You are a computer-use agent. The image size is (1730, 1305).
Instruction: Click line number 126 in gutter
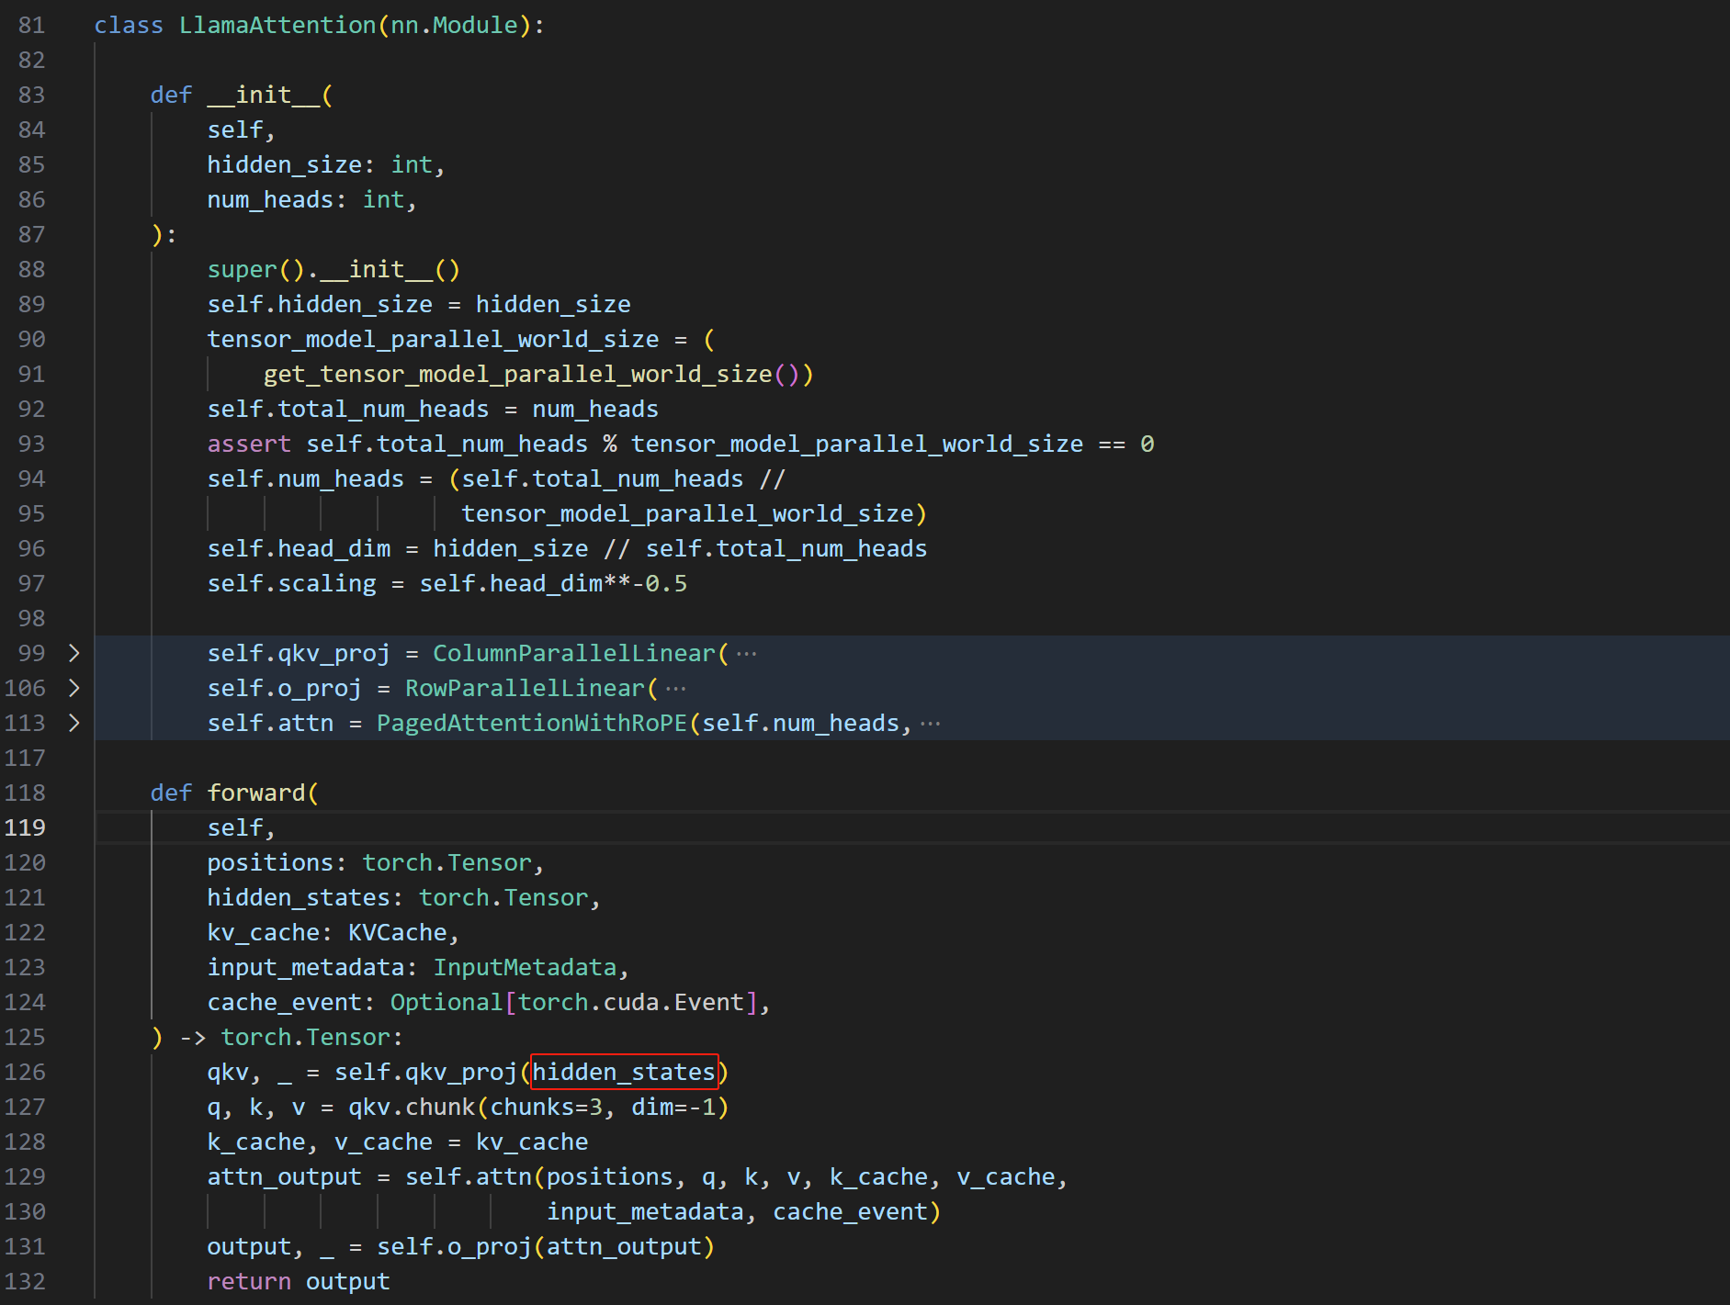(25, 1072)
